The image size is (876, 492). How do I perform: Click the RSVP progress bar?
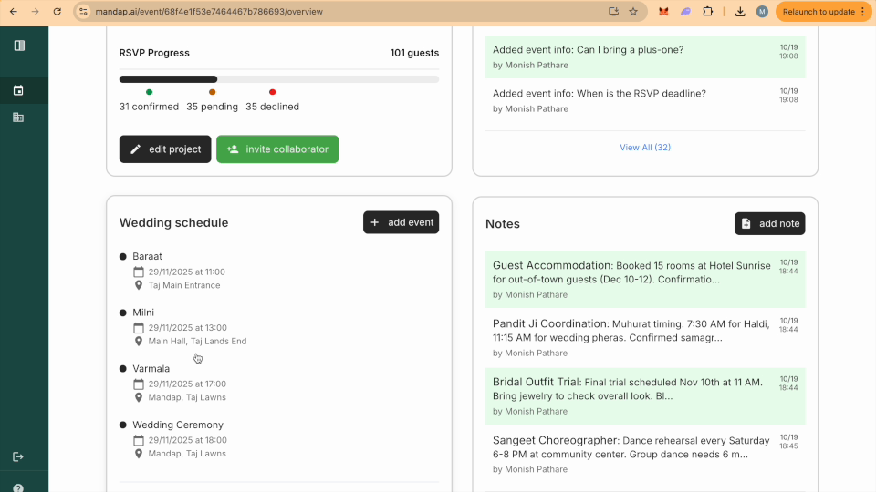pyautogui.click(x=279, y=79)
